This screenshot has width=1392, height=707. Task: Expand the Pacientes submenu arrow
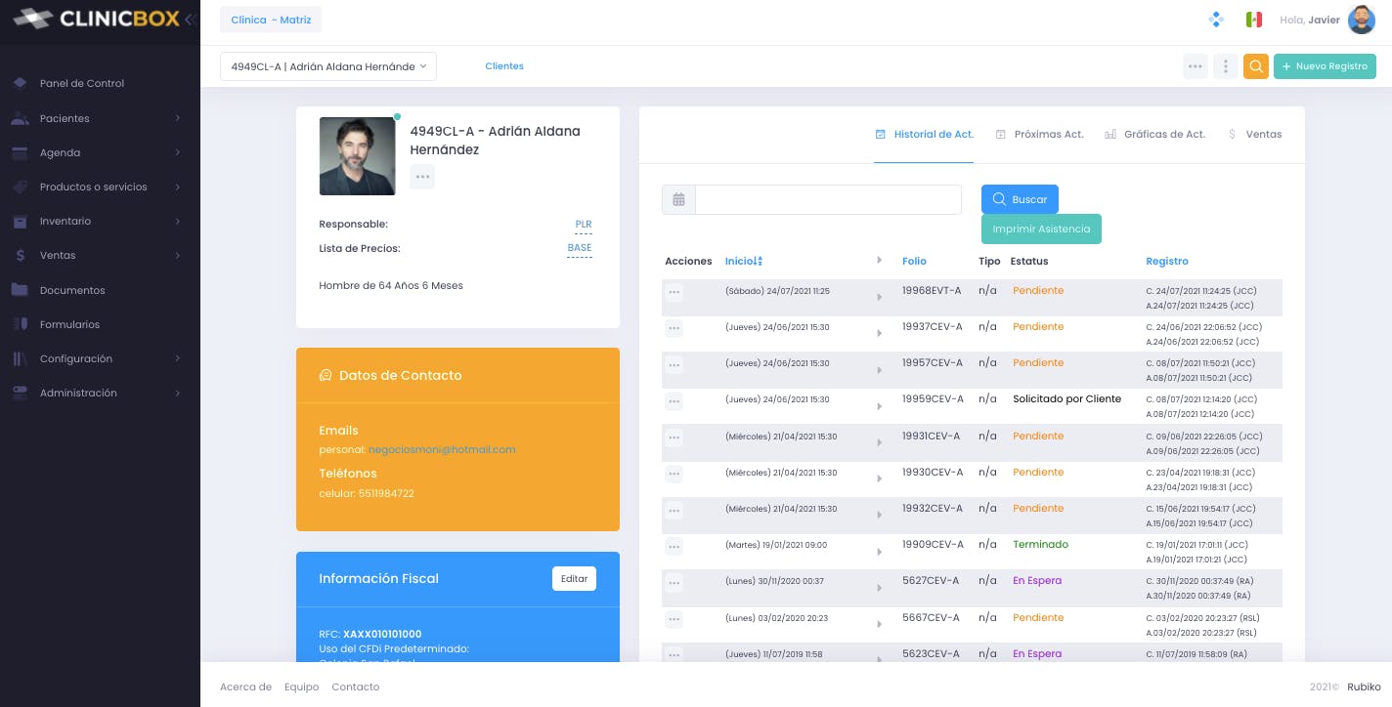point(178,118)
